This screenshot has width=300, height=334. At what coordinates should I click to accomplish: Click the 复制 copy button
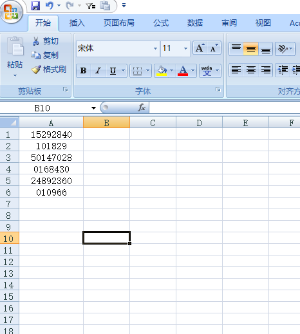click(x=44, y=55)
